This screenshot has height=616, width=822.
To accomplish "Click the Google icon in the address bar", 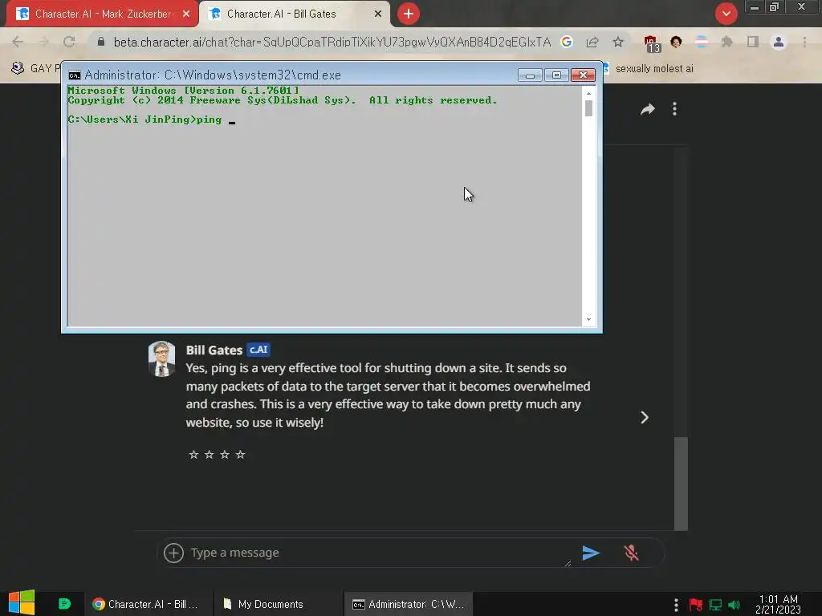I will click(567, 42).
